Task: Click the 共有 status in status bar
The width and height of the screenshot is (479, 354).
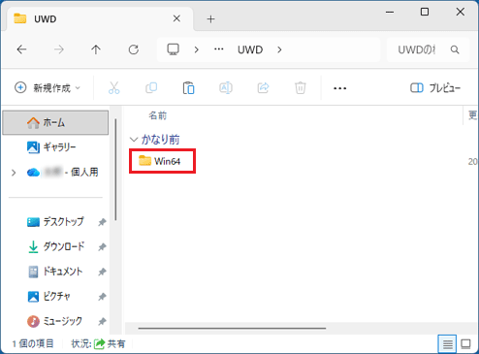Action: pos(110,343)
